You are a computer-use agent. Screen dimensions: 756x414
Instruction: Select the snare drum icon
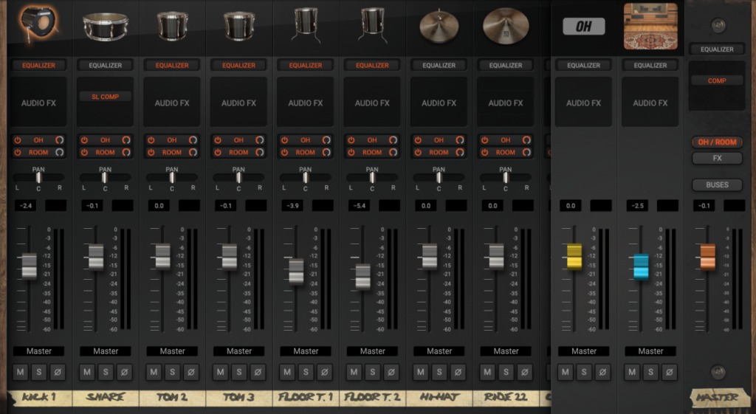pyautogui.click(x=105, y=27)
